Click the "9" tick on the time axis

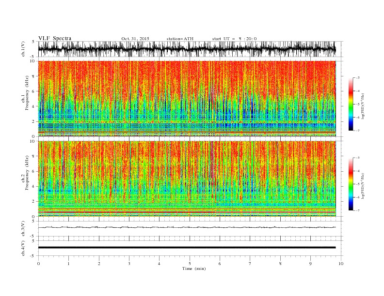pos(310,264)
